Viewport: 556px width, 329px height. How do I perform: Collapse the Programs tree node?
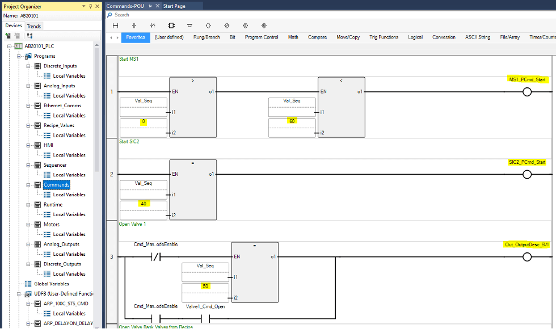tap(19, 56)
